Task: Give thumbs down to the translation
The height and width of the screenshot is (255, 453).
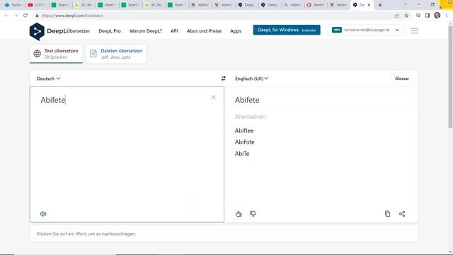Action: (253, 214)
